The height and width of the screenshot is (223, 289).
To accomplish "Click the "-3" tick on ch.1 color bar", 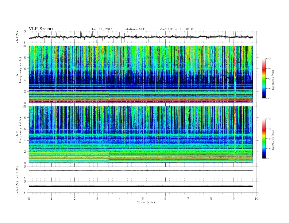I will (269, 59).
